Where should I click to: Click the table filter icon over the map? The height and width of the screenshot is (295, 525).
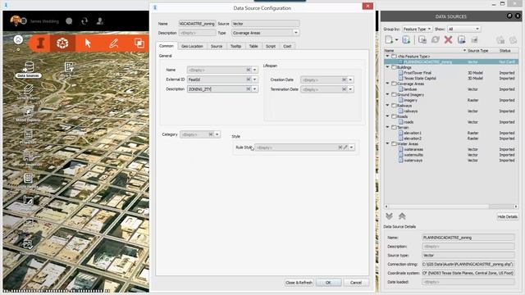pyautogui.click(x=69, y=67)
